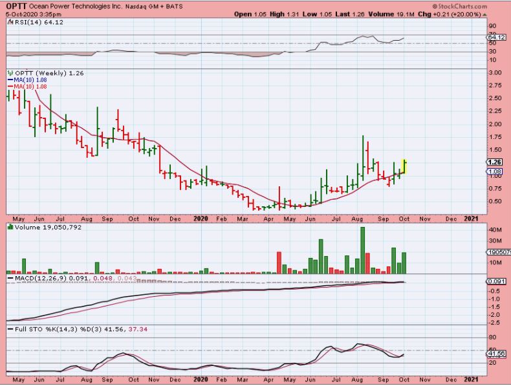Click the 0.50 price axis label

point(495,201)
